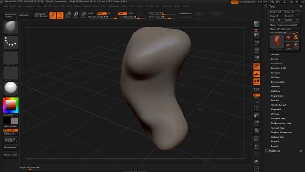
Task: Expand the Morph Target section
Action: coord(278,105)
